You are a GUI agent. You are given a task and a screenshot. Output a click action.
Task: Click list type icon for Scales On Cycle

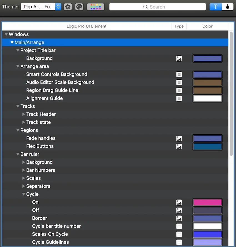tap(179, 234)
